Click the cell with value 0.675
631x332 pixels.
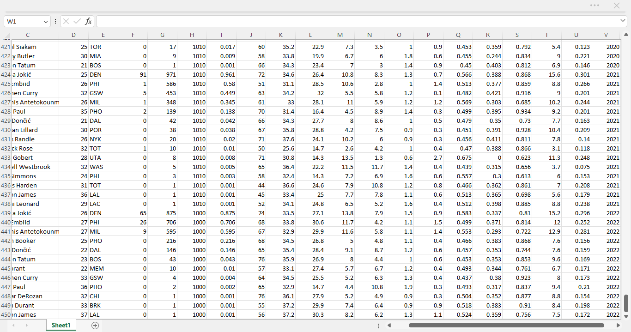coord(458,157)
